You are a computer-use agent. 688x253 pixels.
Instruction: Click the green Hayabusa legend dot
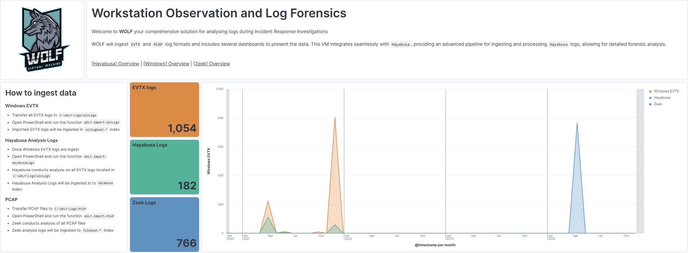pyautogui.click(x=650, y=98)
